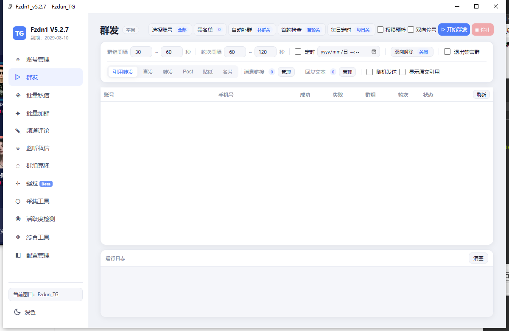Select 群发 in the sidebar
The image size is (509, 331).
(45, 77)
